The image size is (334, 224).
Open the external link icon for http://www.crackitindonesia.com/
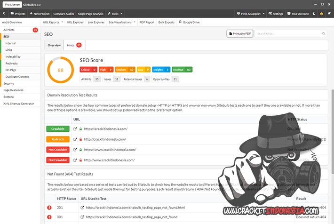coord(75,160)
